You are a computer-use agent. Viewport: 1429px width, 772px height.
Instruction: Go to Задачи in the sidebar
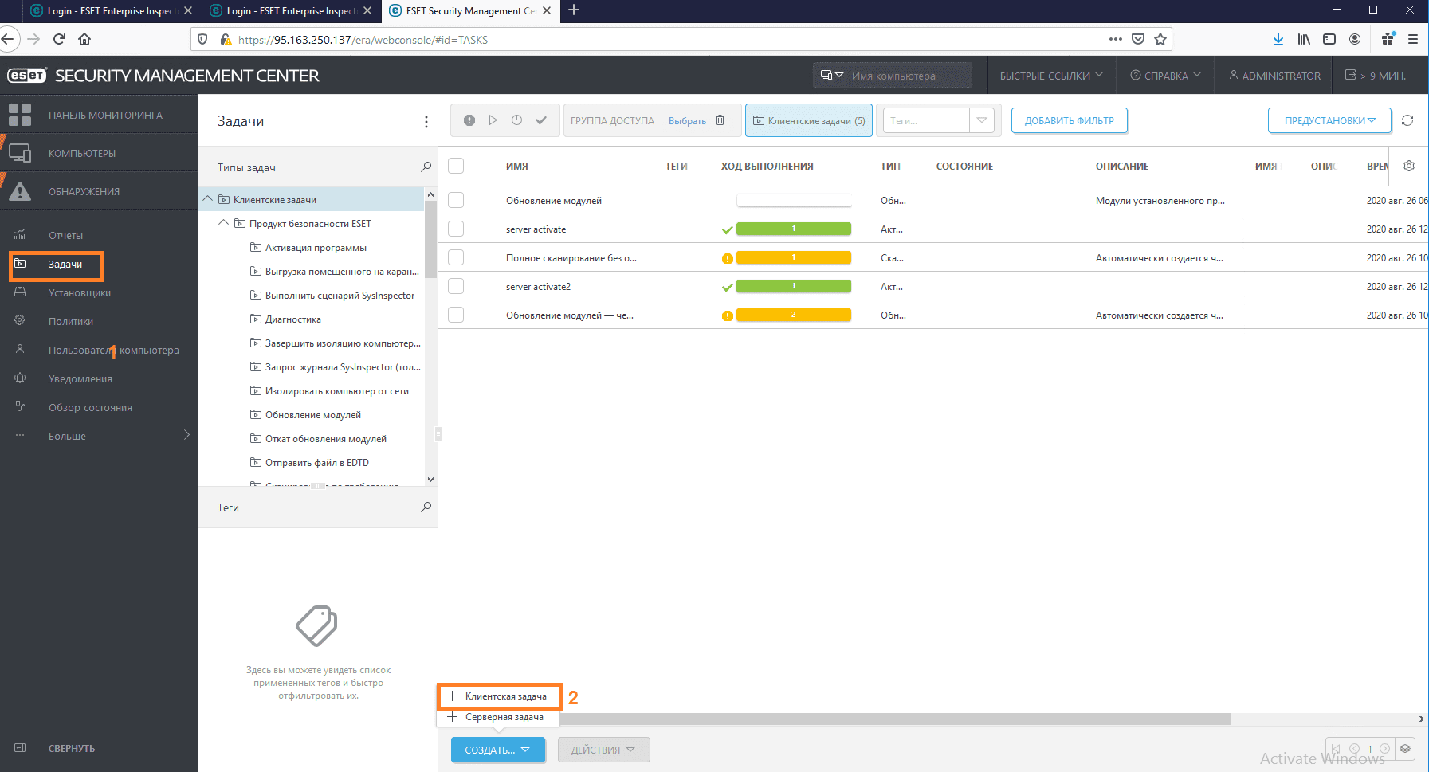[x=65, y=264]
